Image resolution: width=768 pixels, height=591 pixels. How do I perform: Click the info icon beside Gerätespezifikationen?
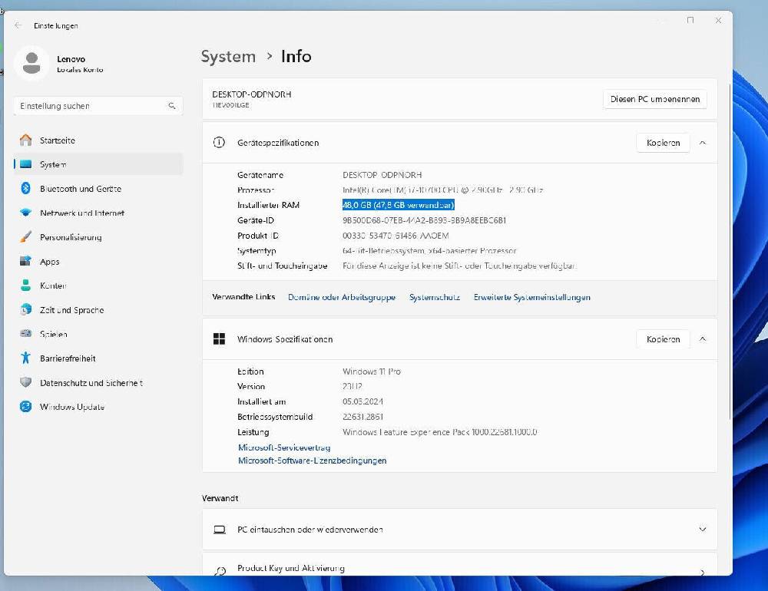[x=219, y=143]
